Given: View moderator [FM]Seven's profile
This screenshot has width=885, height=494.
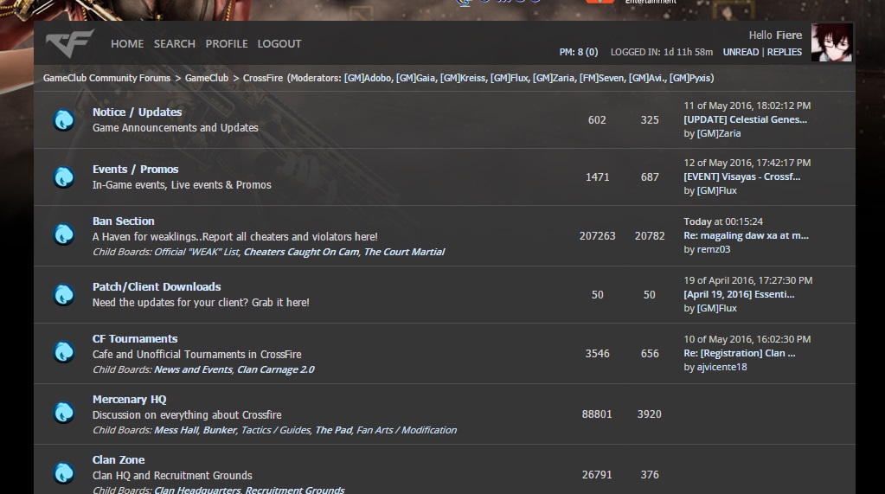Looking at the screenshot, I should (601, 78).
